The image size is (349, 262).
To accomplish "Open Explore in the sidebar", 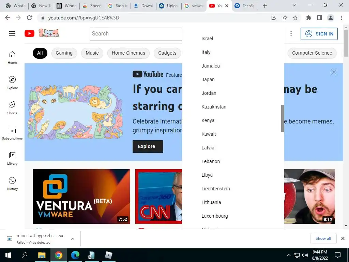I will click(12, 83).
